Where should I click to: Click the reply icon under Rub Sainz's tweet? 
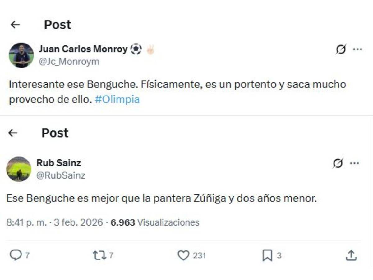(x=16, y=255)
